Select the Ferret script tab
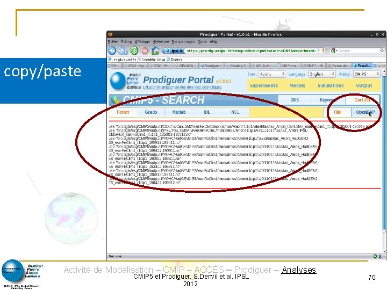 click(x=123, y=112)
